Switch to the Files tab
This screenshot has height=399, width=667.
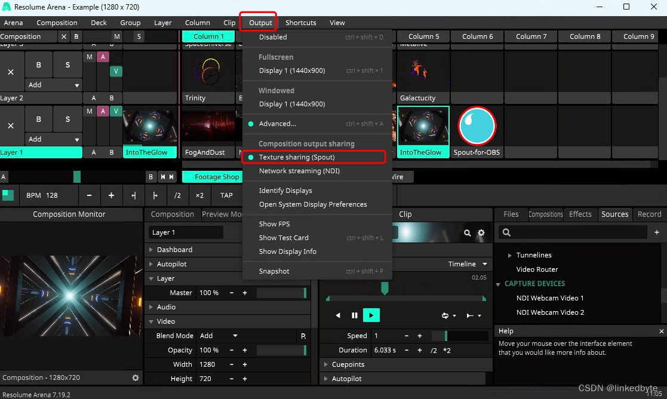(511, 214)
